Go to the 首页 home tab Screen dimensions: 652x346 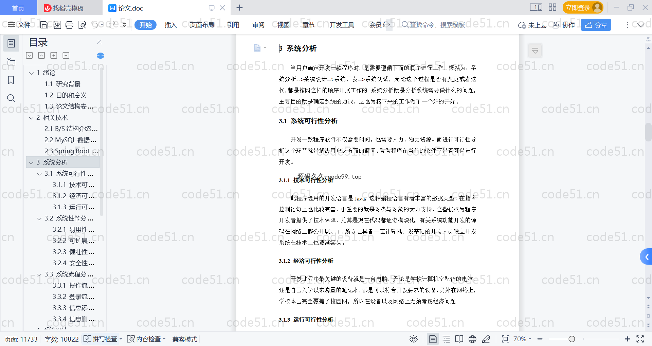(18, 8)
